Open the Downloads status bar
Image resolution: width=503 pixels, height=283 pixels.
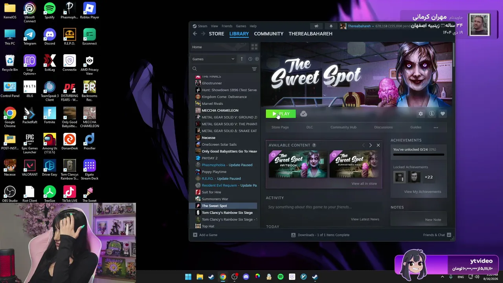320,235
